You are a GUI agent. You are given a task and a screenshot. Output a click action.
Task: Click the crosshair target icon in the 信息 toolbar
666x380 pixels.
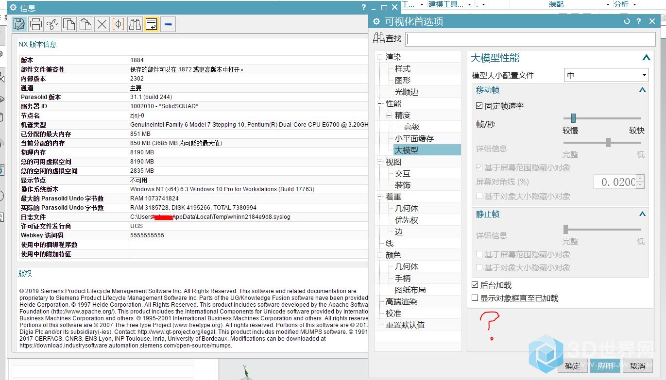[119, 24]
